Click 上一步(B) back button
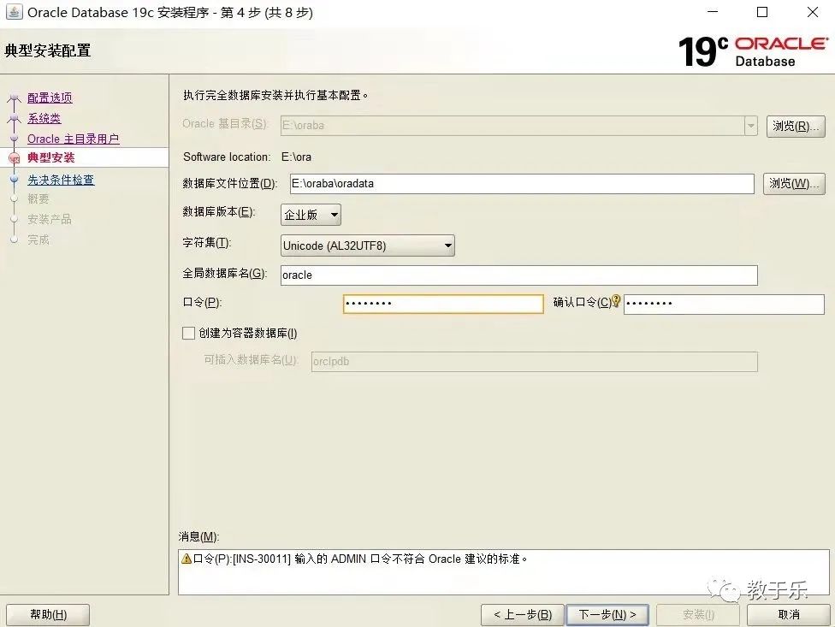Screen dimensions: 835x627 tap(523, 615)
